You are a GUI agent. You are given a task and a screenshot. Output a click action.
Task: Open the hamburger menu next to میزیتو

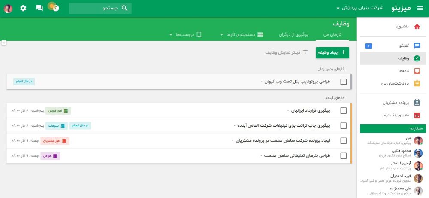[x=420, y=8]
